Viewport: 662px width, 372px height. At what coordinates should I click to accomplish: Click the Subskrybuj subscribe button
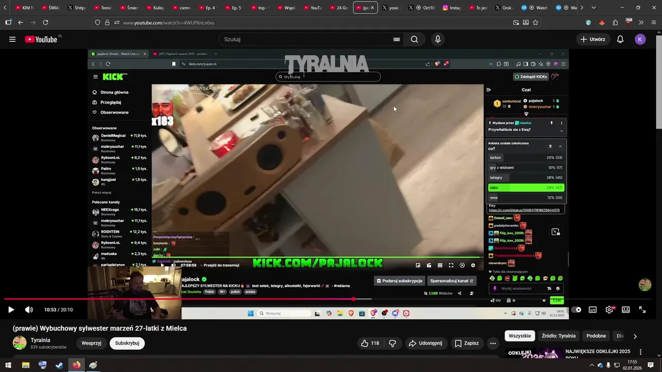(127, 343)
